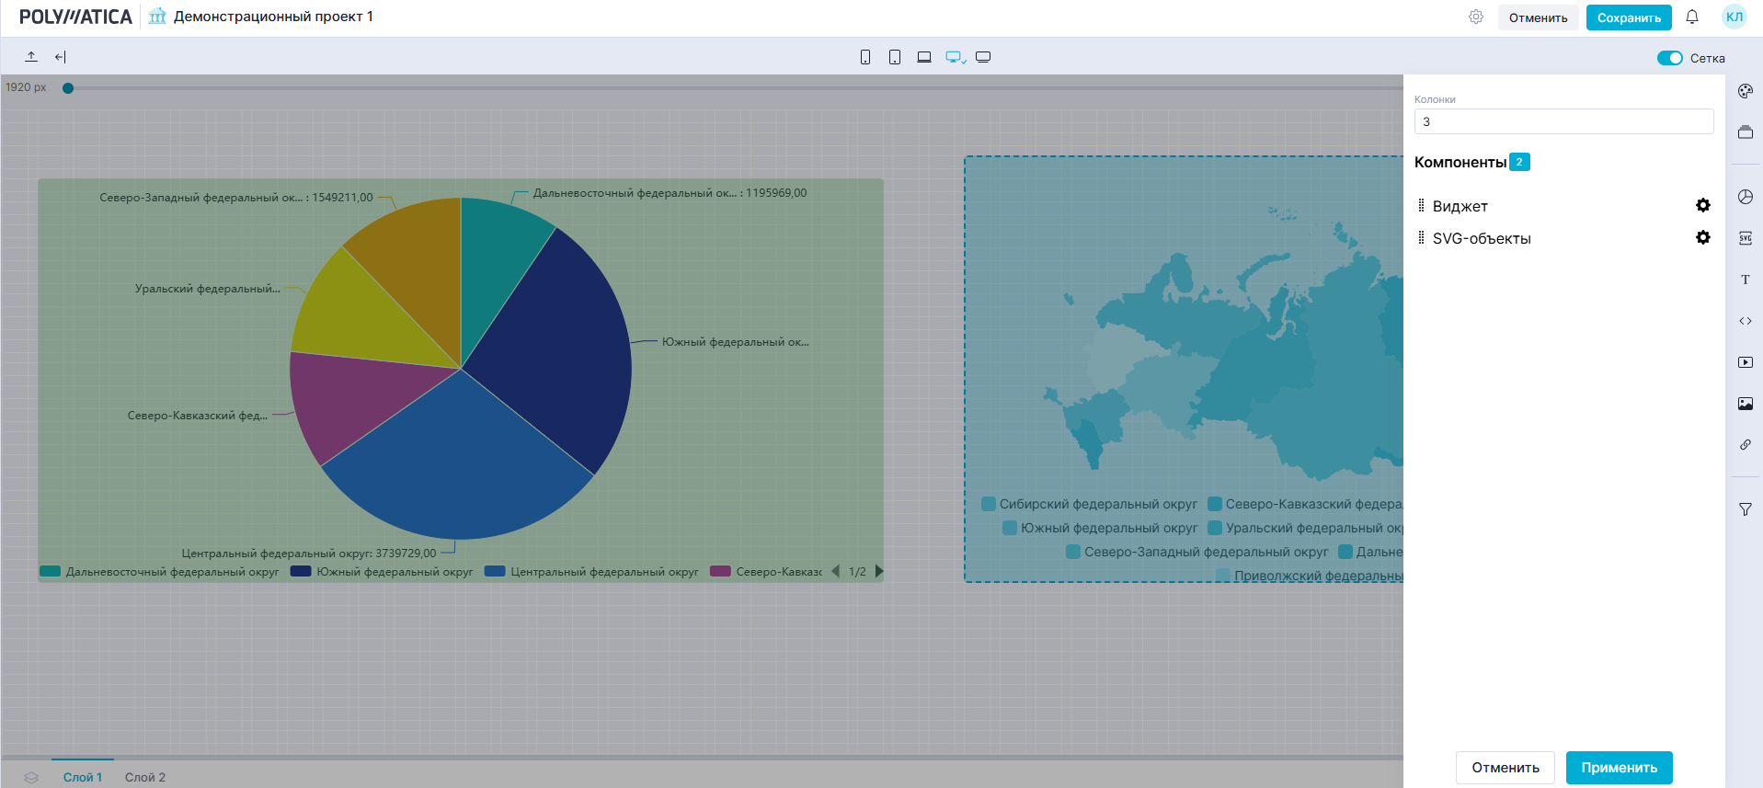
Task: Click the canvas width slider handle
Action: pos(68,88)
